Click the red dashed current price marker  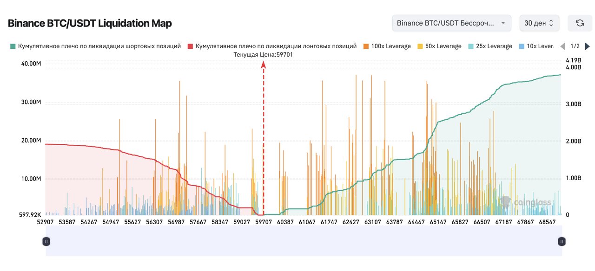click(264, 139)
